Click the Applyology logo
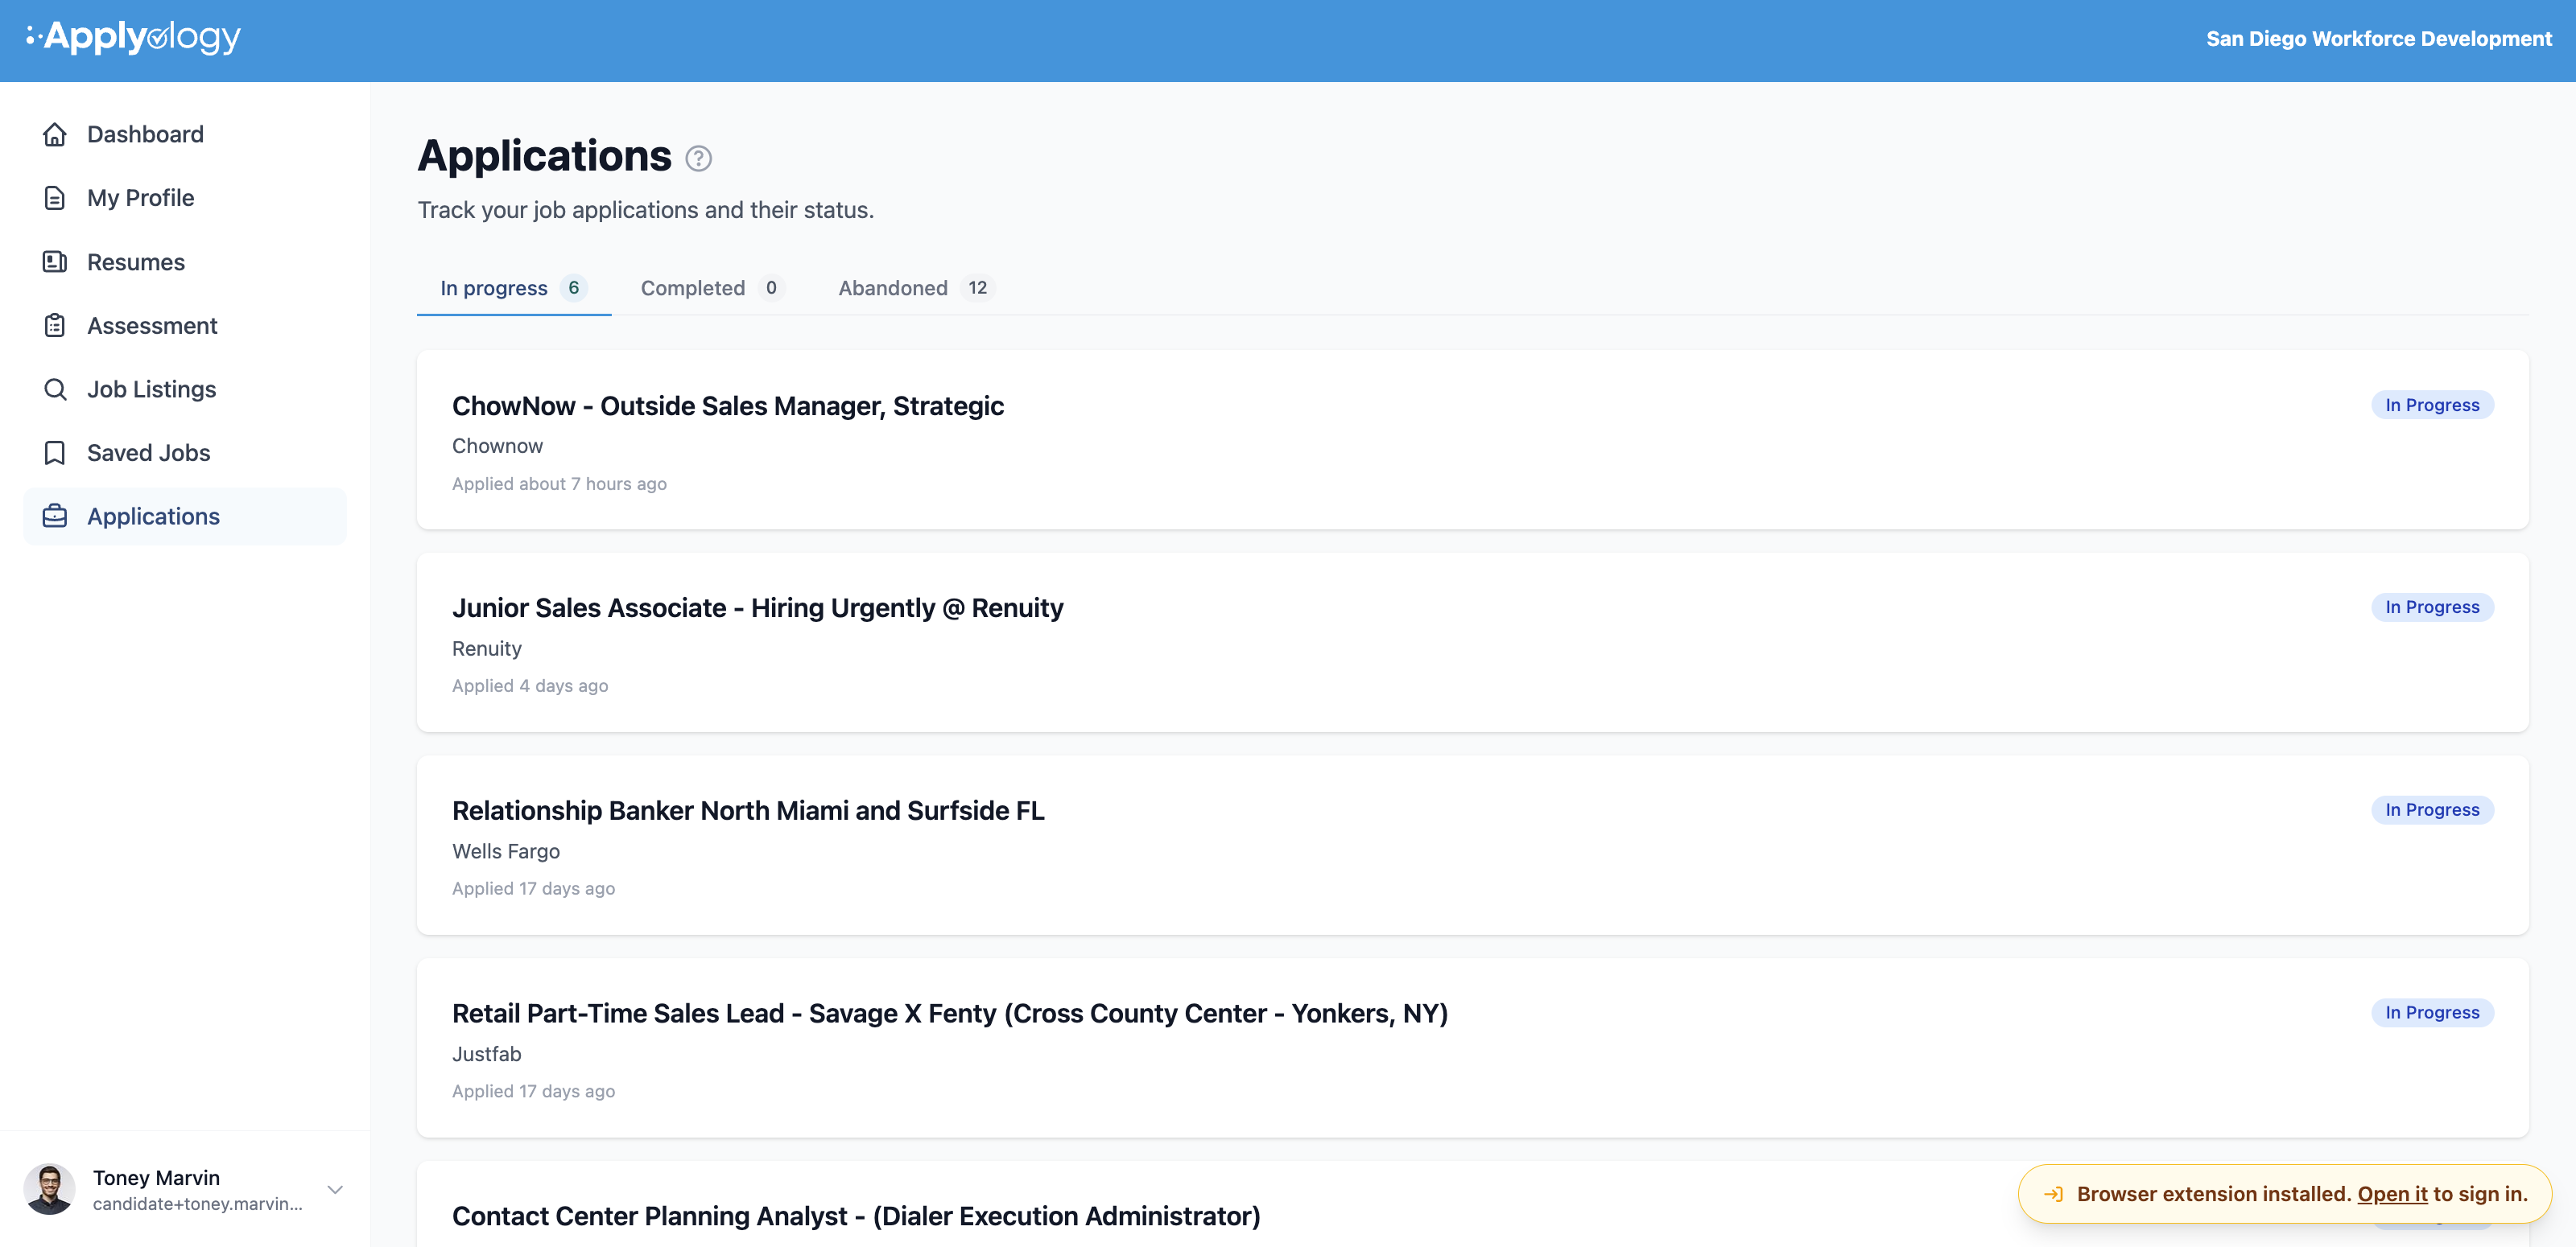This screenshot has width=2576, height=1247. [133, 38]
